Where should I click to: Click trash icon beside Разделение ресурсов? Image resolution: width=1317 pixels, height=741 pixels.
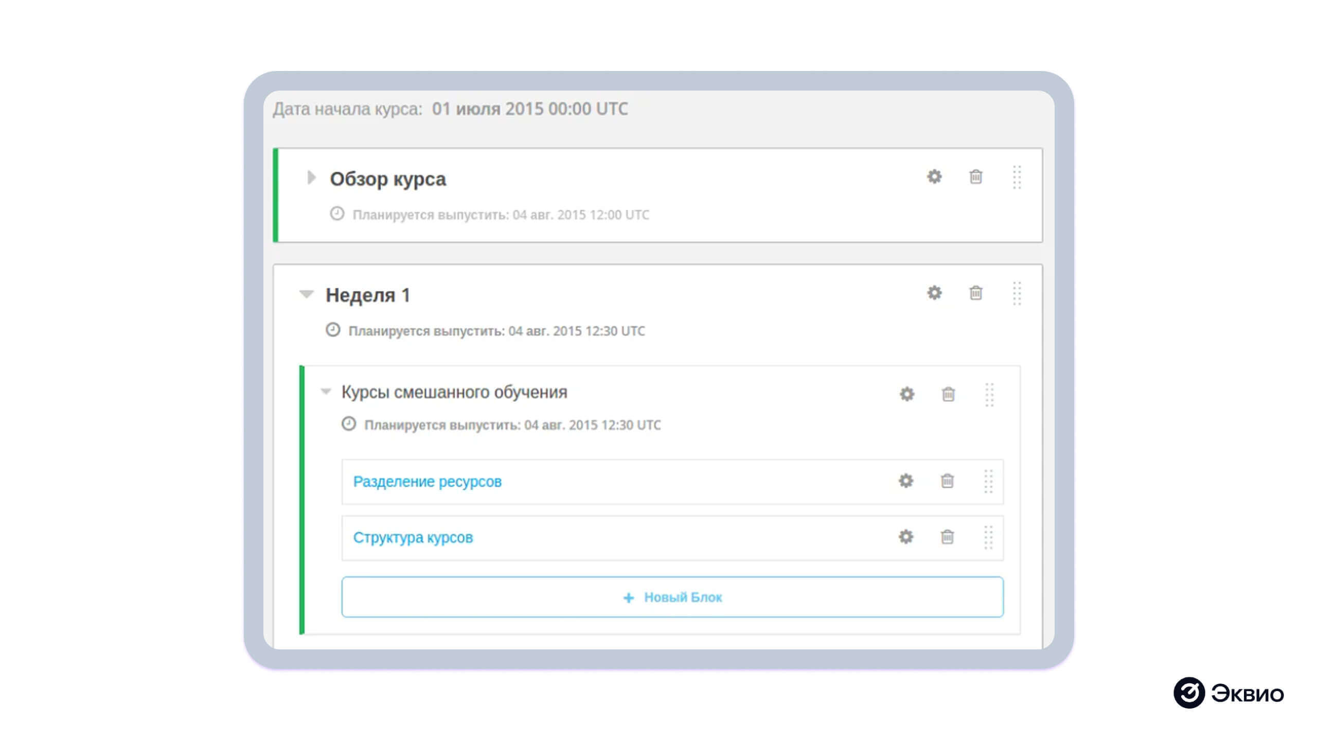(x=948, y=482)
